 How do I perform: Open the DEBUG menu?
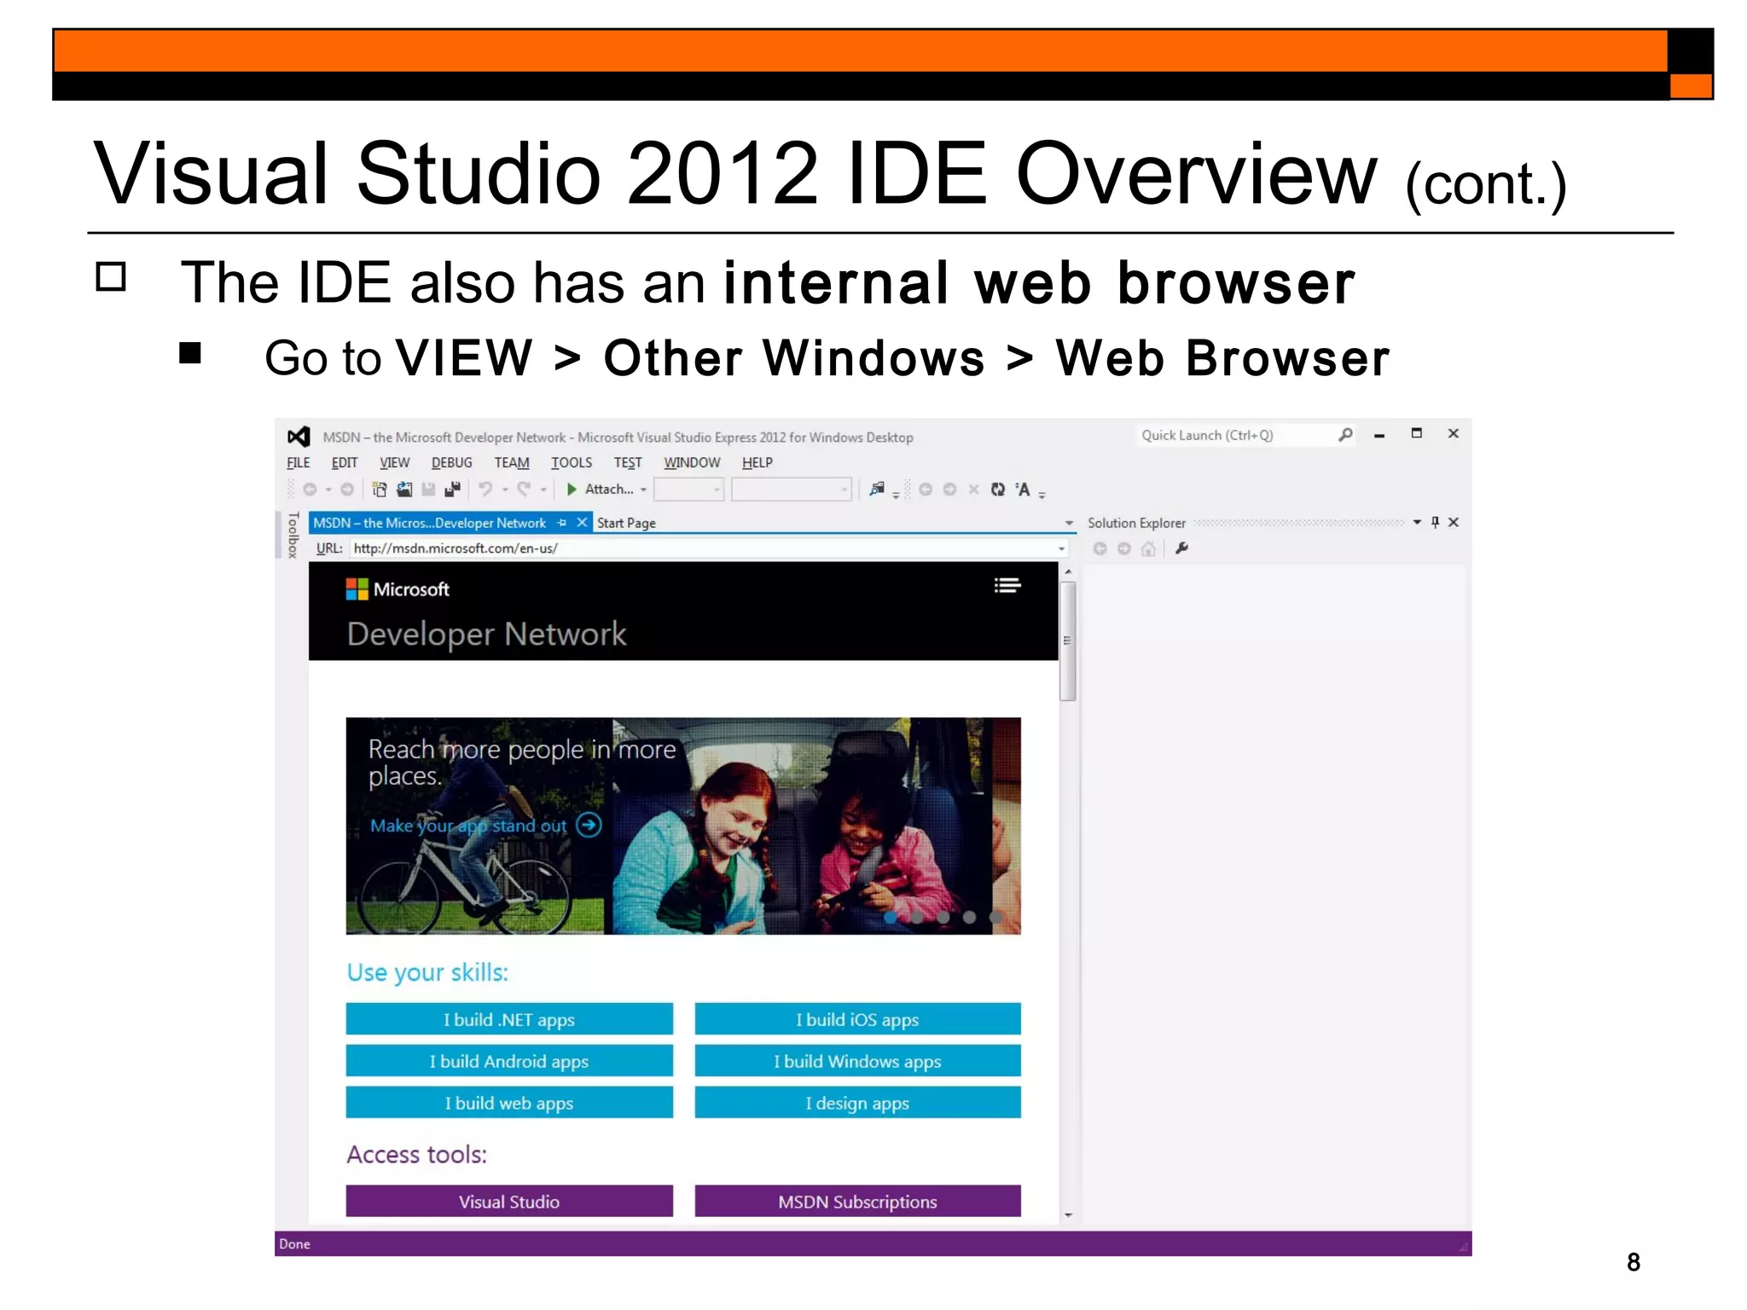(452, 462)
